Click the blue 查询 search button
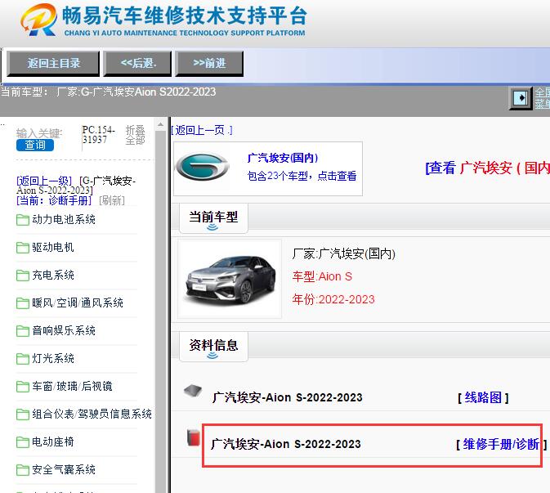The width and height of the screenshot is (550, 493). click(34, 145)
